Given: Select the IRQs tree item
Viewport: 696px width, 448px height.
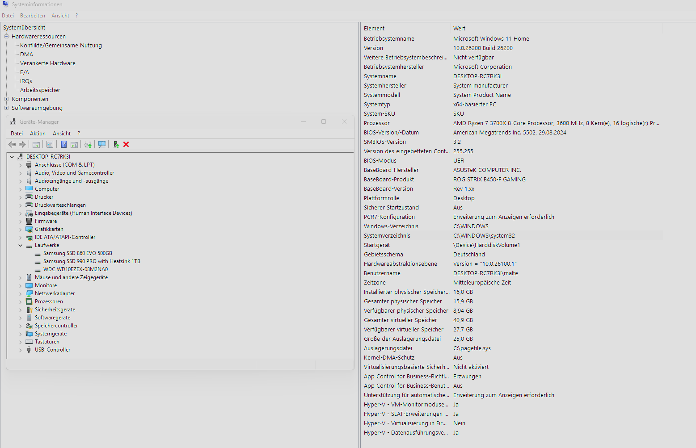Looking at the screenshot, I should tap(26, 81).
